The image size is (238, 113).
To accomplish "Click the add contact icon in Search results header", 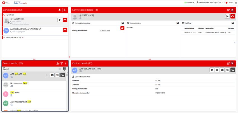I will point(58,64).
